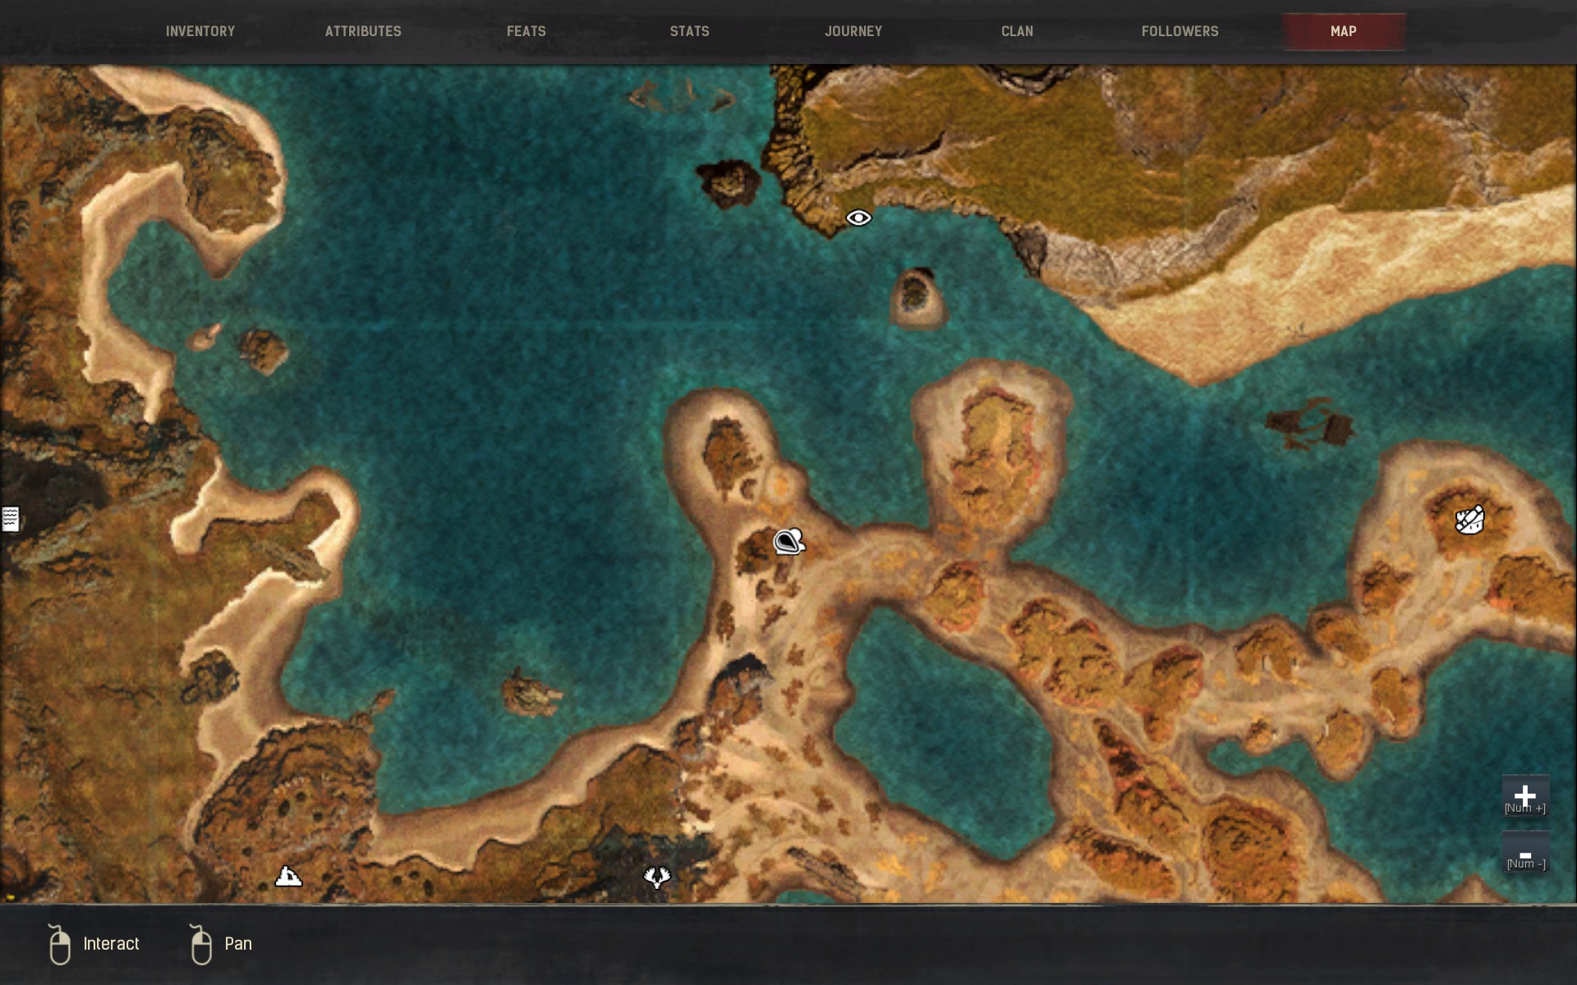The image size is (1577, 985).
Task: Click the scroll note icon at left edge
Action: 11,519
